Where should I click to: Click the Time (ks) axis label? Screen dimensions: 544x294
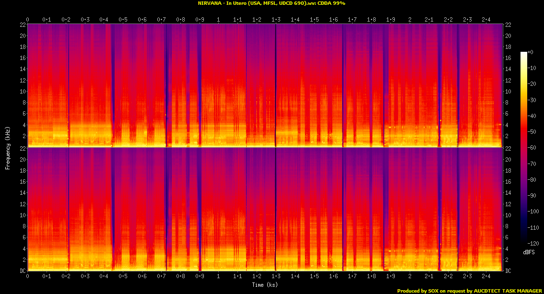pyautogui.click(x=265, y=285)
